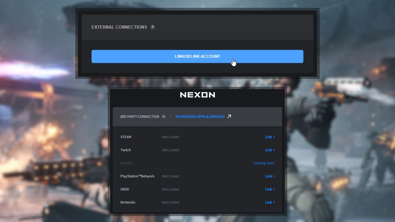Click the Link option for STEAM

269,137
